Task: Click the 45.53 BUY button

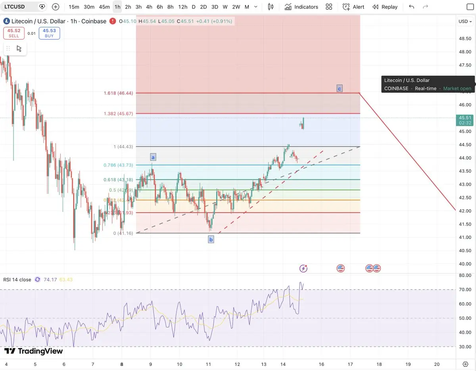Action: (x=49, y=33)
